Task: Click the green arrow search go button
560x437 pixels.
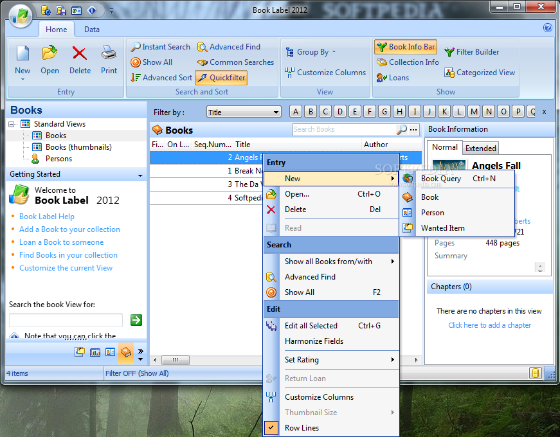Action: pyautogui.click(x=136, y=320)
